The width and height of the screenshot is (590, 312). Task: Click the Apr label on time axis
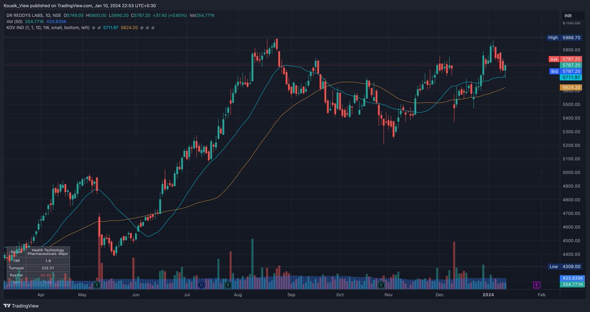[x=41, y=295]
